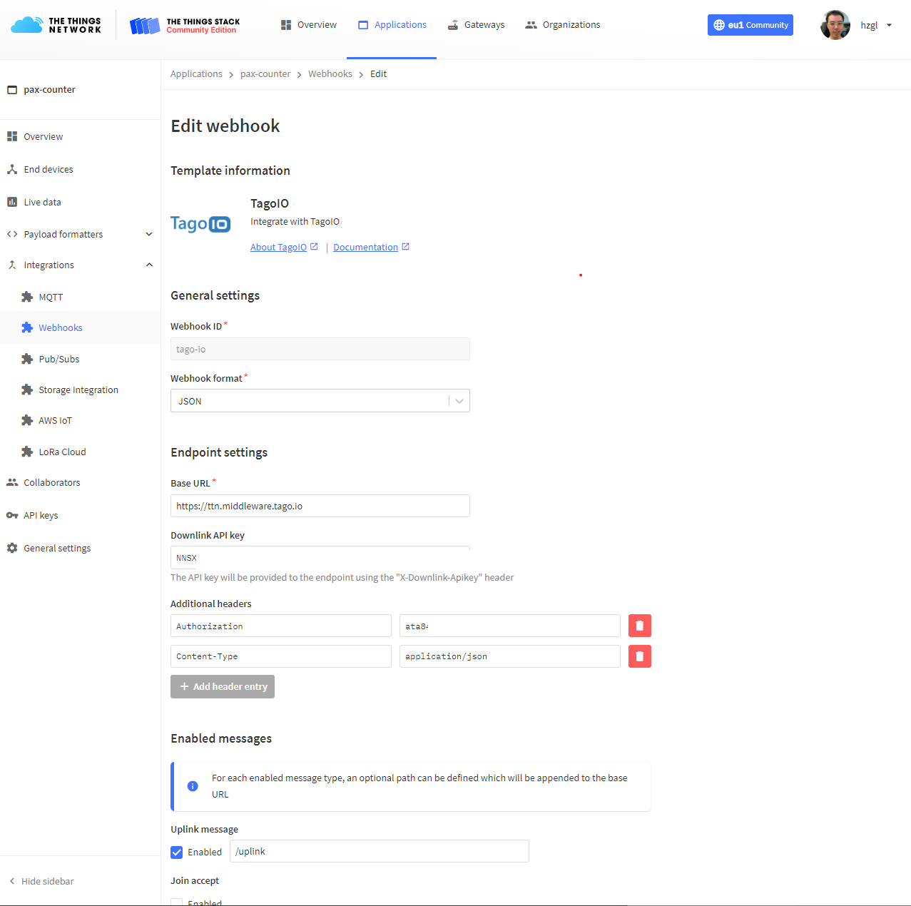The height and width of the screenshot is (906, 911).
Task: Open the About TagoIO link
Action: (x=278, y=247)
